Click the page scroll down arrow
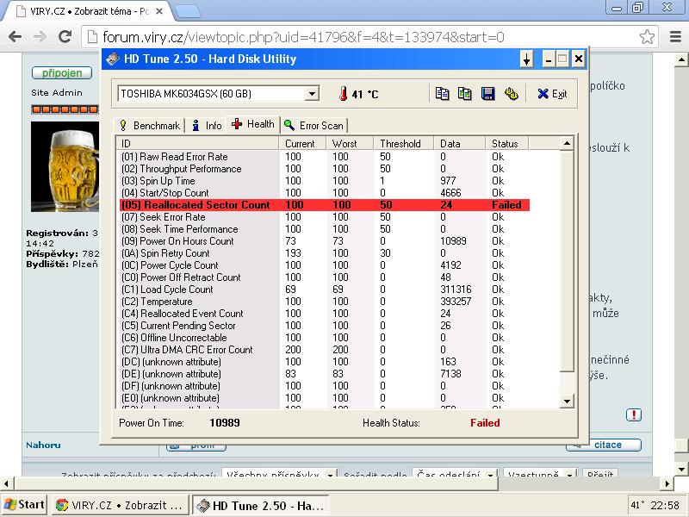Screen dimensions: 689x517 (x=681, y=468)
